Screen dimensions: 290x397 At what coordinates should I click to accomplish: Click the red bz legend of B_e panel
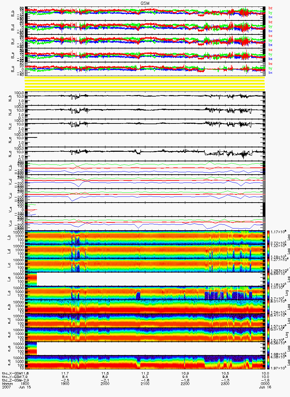[x=271, y=50]
